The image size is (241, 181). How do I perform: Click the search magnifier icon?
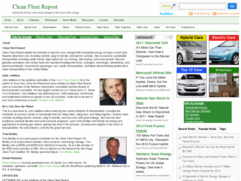[x=173, y=6]
